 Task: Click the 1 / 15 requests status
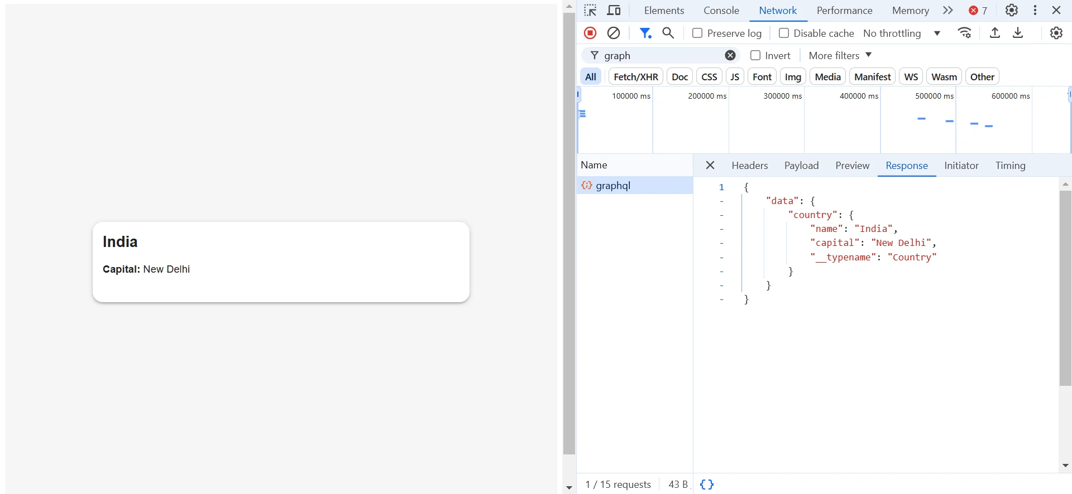point(618,485)
